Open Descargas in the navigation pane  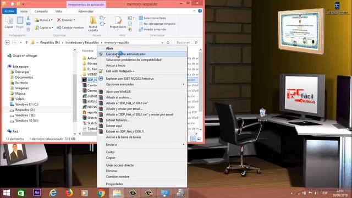20,72
